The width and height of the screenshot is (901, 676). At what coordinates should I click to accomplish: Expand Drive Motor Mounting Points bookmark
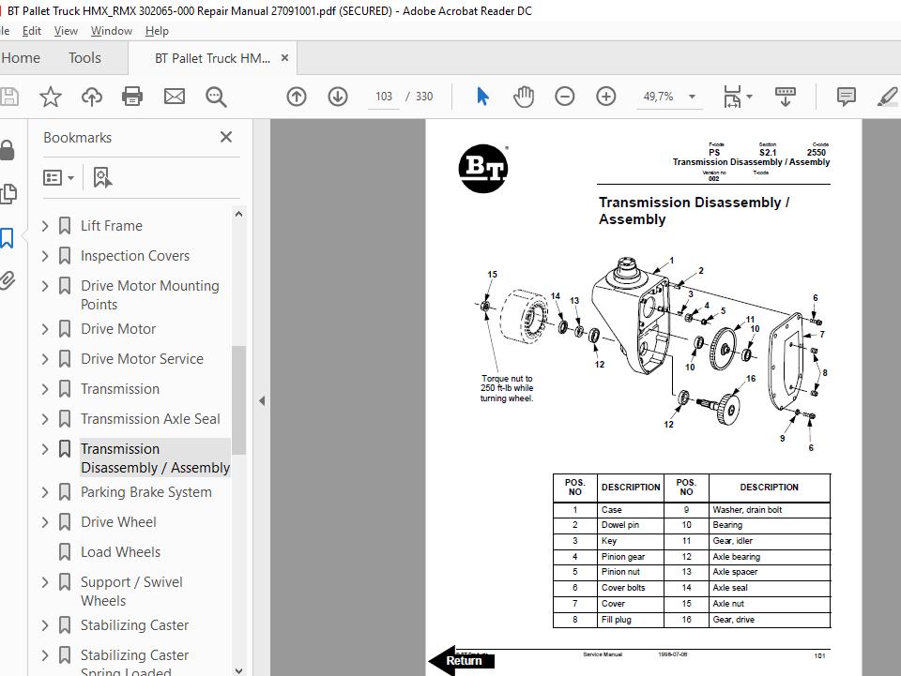45,285
